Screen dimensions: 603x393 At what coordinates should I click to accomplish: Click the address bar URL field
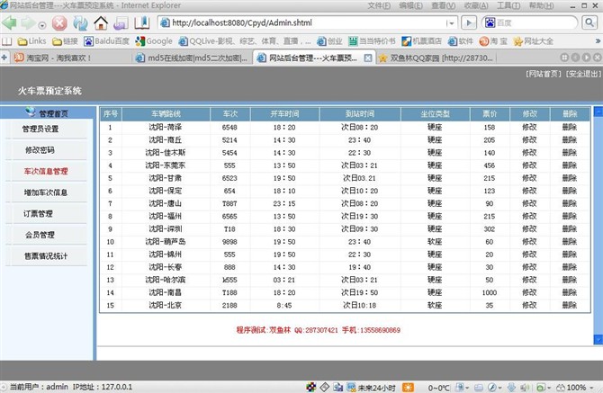tap(301, 22)
